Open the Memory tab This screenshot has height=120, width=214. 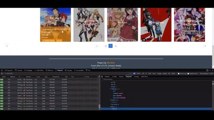[49, 70]
